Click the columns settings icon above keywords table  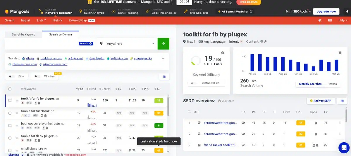164,77
